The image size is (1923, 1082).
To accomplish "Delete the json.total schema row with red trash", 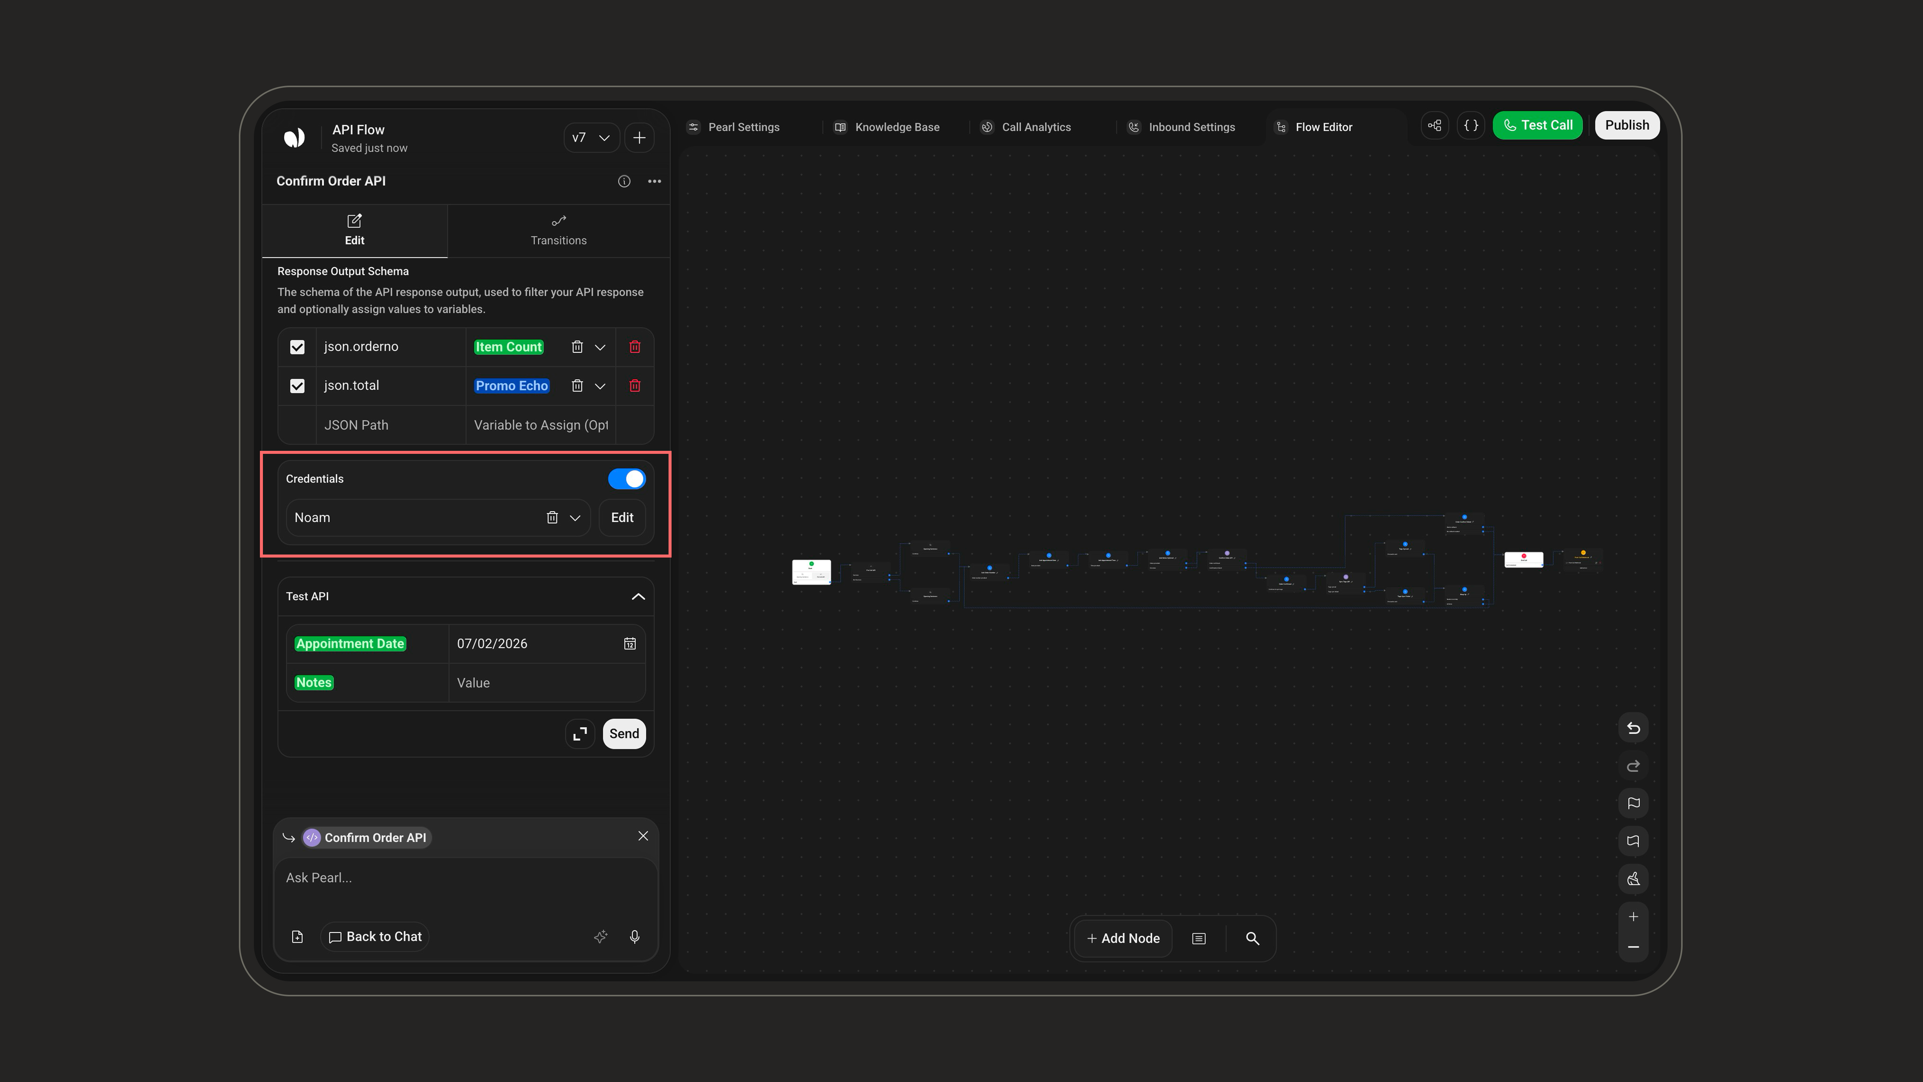I will [x=634, y=386].
